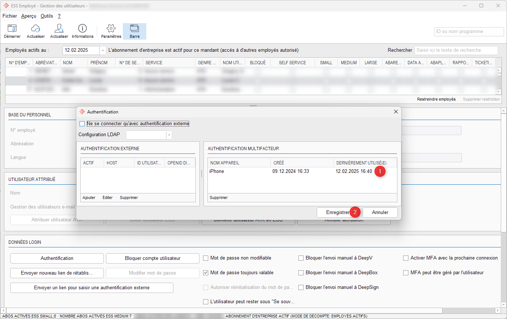Click Supprimer under the multifactor device list

coord(218,197)
